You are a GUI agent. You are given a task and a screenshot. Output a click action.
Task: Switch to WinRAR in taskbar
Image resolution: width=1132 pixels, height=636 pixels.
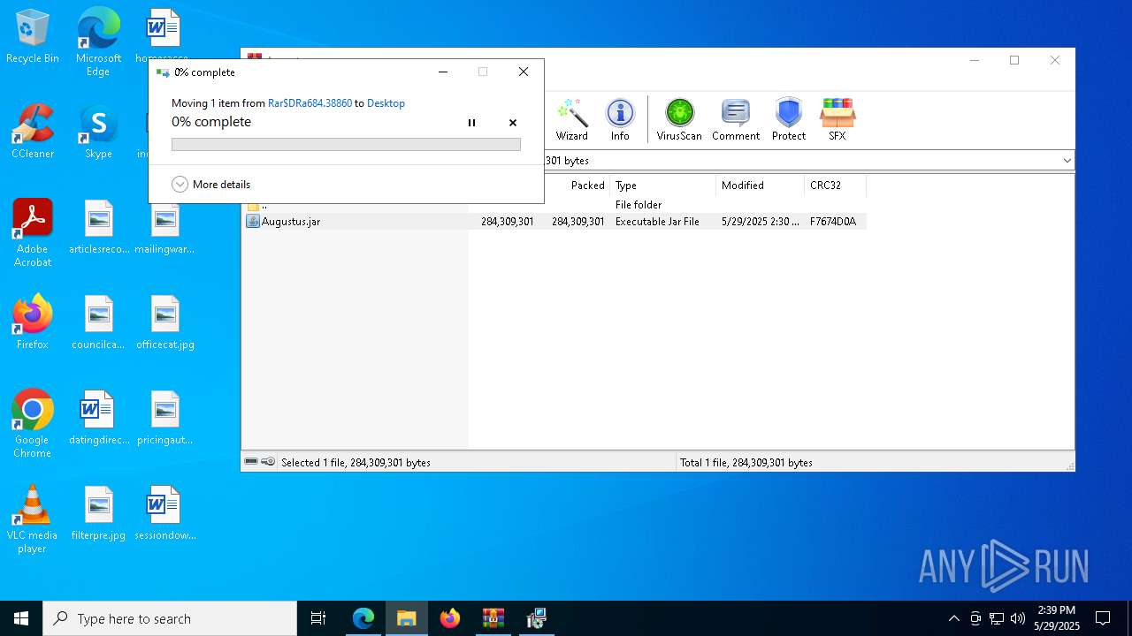click(493, 618)
